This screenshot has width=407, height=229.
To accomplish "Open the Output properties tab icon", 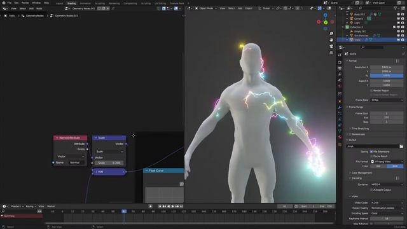I will (340, 68).
